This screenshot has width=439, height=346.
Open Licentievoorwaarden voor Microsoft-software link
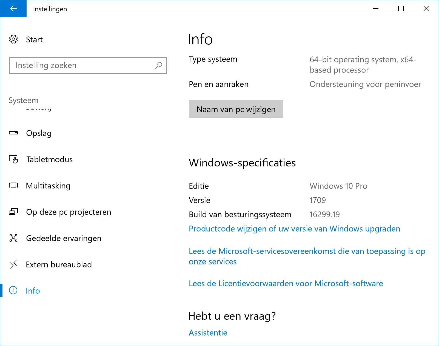286,284
